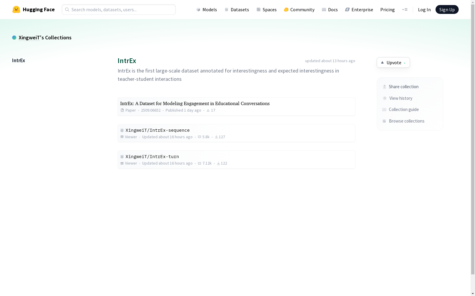
Task: Click the IntrEx-turn rows count icon
Action: (199, 163)
